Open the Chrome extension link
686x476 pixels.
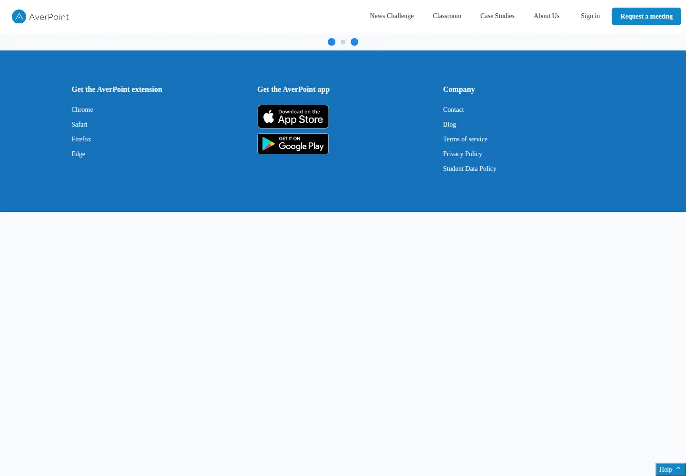(82, 109)
